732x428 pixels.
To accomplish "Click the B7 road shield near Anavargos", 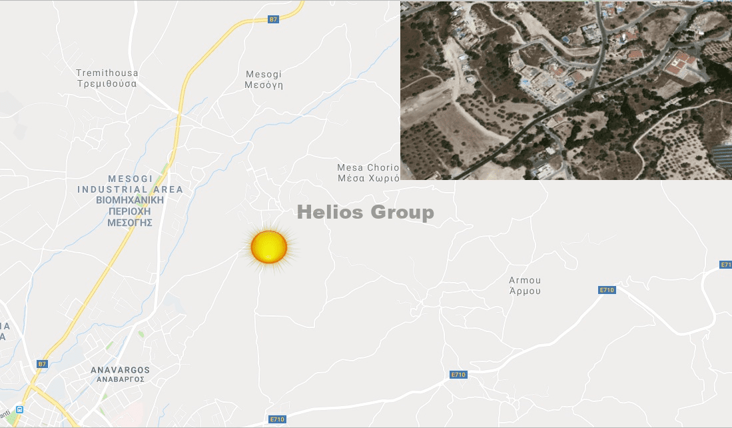I will [x=42, y=364].
